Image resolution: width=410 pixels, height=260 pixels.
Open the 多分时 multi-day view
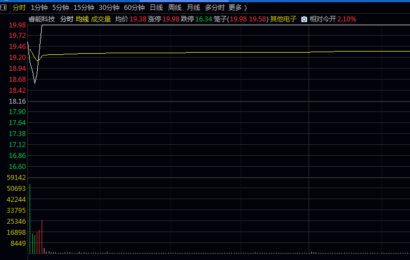[215, 8]
